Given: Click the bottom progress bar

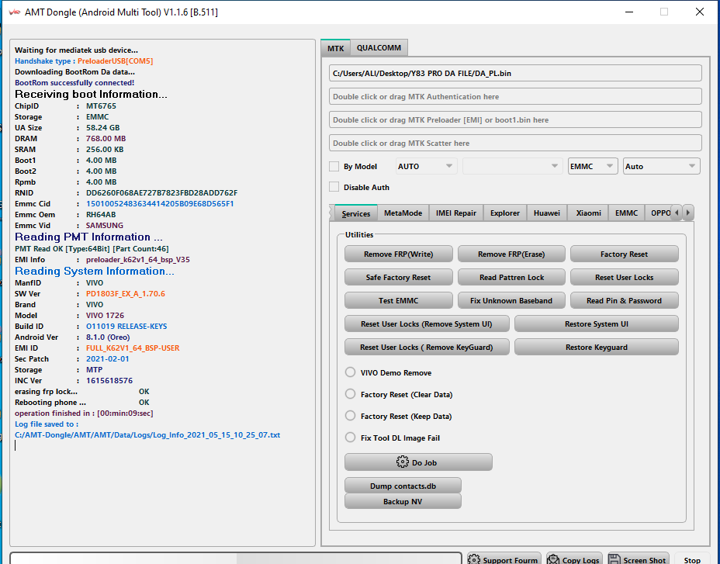Looking at the screenshot, I should [x=236, y=558].
